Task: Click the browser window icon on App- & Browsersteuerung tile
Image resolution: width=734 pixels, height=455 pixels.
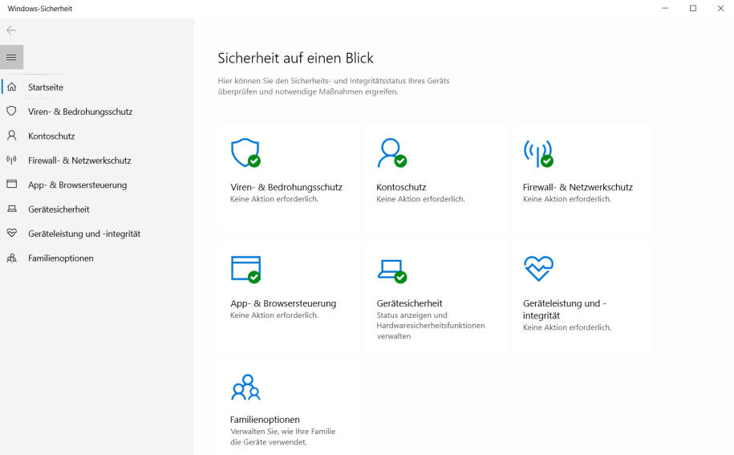Action: (245, 269)
